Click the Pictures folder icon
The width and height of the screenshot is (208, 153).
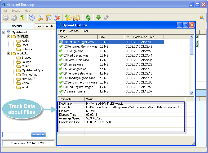pos(19,49)
